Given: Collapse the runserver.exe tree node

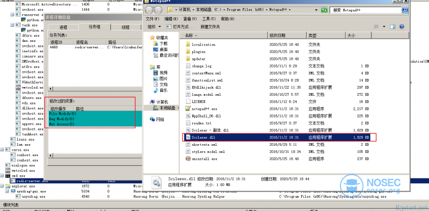Looking at the screenshot, I should 12,15.
